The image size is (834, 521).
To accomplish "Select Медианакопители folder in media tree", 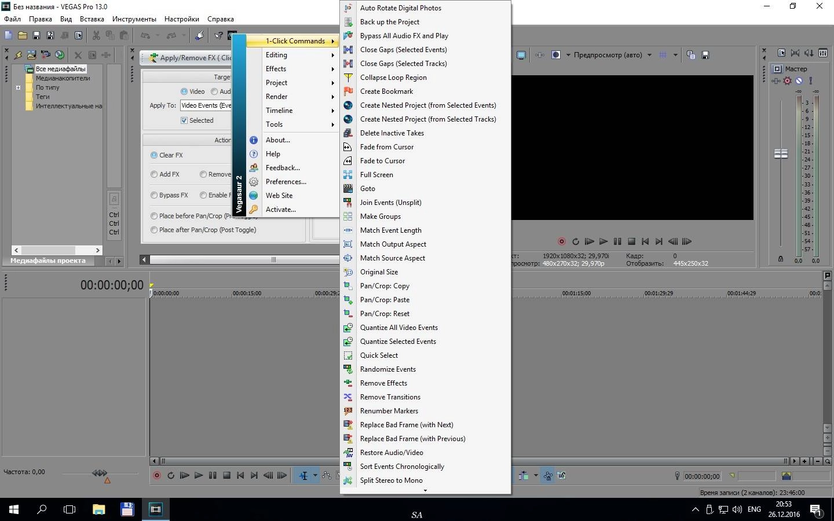I will click(x=63, y=78).
